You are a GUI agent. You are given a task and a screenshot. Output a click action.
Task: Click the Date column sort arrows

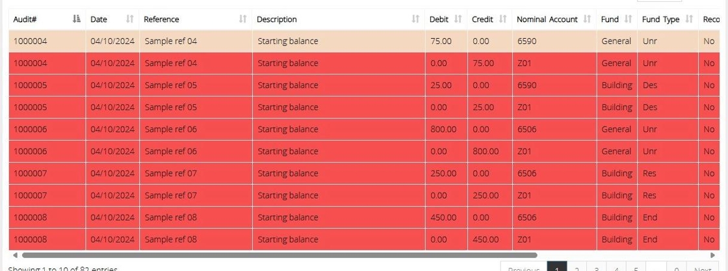129,19
